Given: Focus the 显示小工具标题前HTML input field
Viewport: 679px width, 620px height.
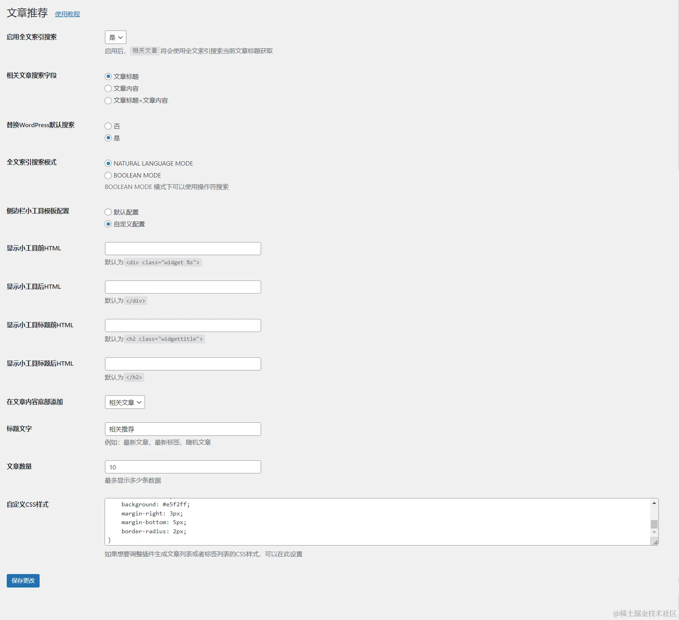Looking at the screenshot, I should (183, 325).
